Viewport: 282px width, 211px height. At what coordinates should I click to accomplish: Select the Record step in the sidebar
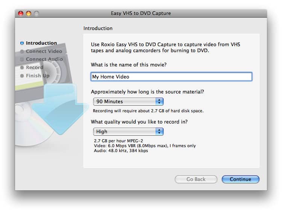[x=35, y=68]
